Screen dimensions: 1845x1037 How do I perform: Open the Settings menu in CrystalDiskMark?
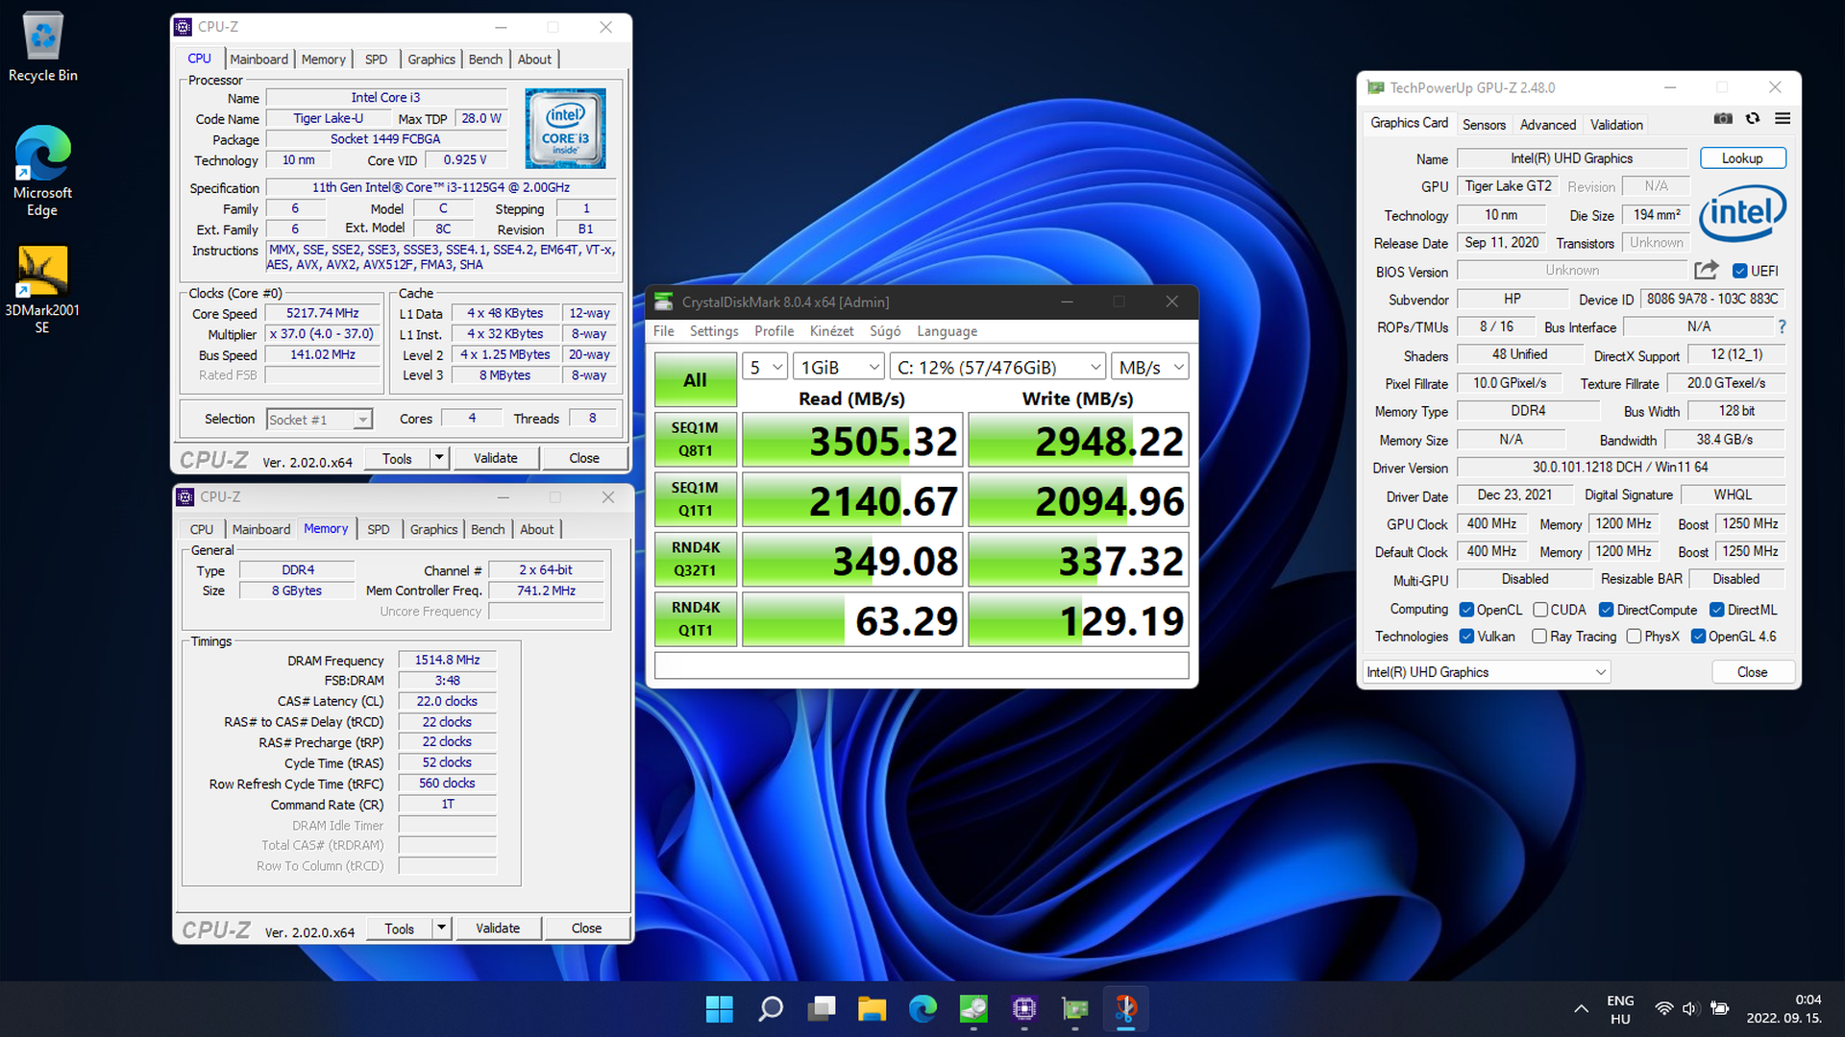[714, 331]
